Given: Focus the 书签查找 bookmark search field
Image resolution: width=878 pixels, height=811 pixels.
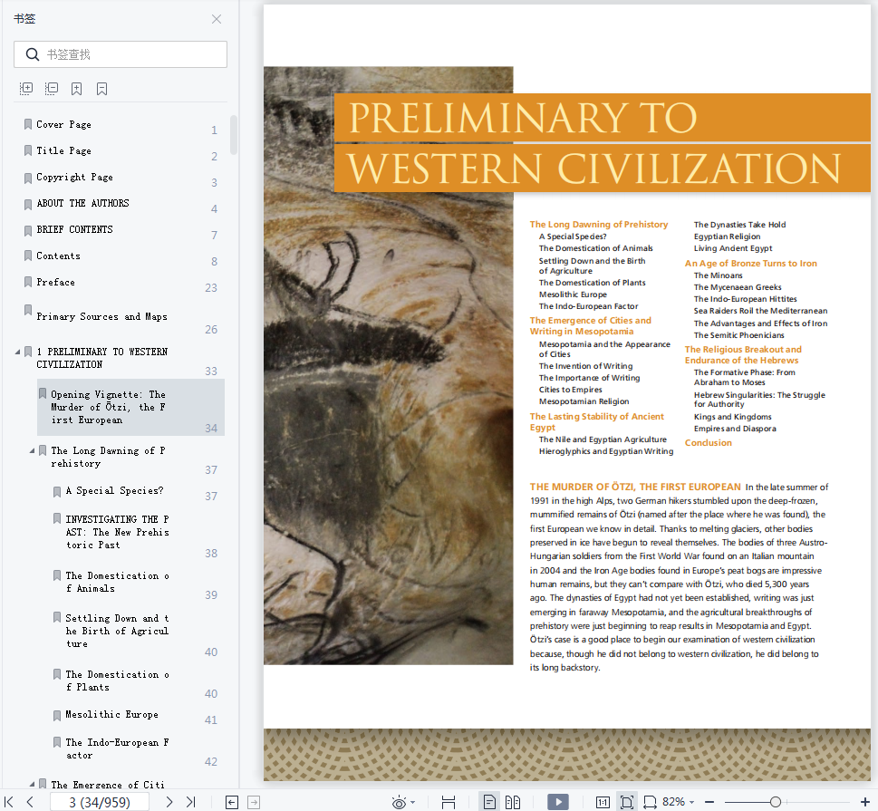Looking at the screenshot, I should [x=121, y=54].
